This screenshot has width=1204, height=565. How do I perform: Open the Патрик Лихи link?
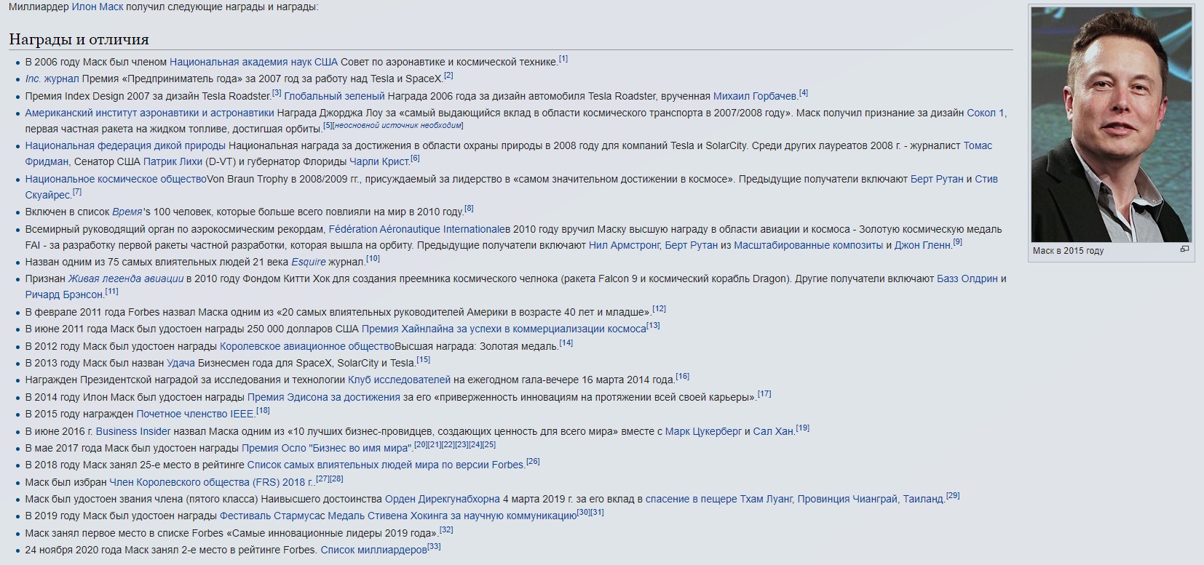(172, 161)
